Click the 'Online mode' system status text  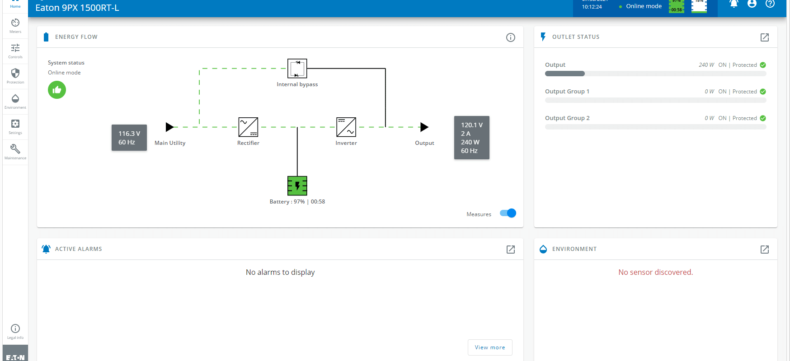64,73
